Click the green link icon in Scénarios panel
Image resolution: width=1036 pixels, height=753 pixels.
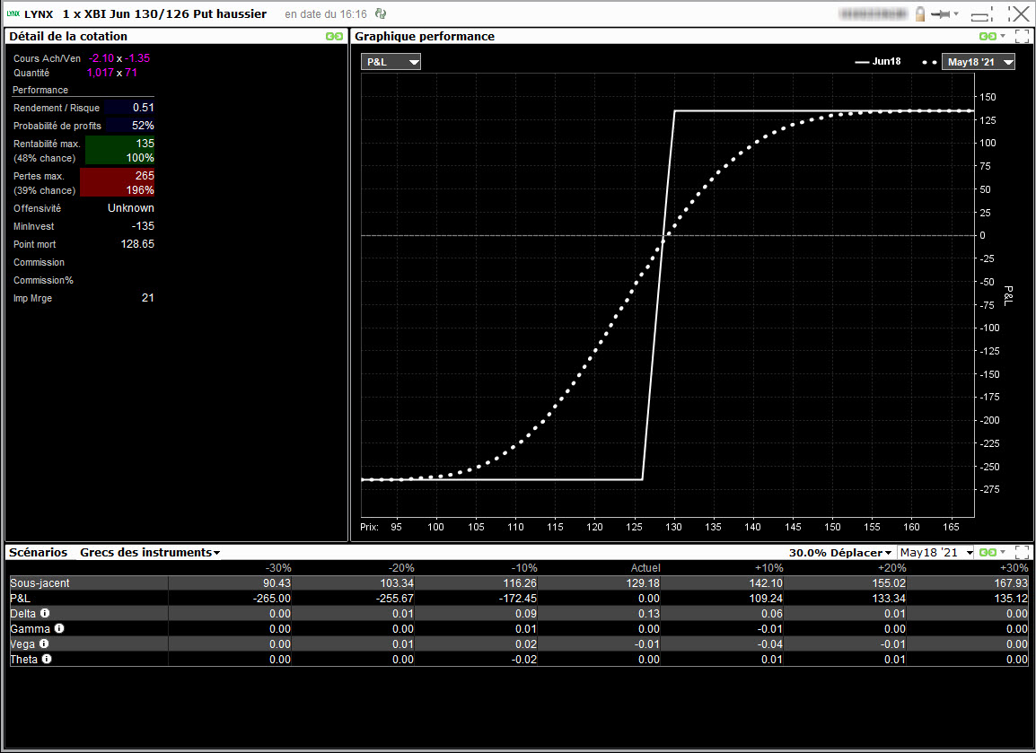tap(988, 553)
